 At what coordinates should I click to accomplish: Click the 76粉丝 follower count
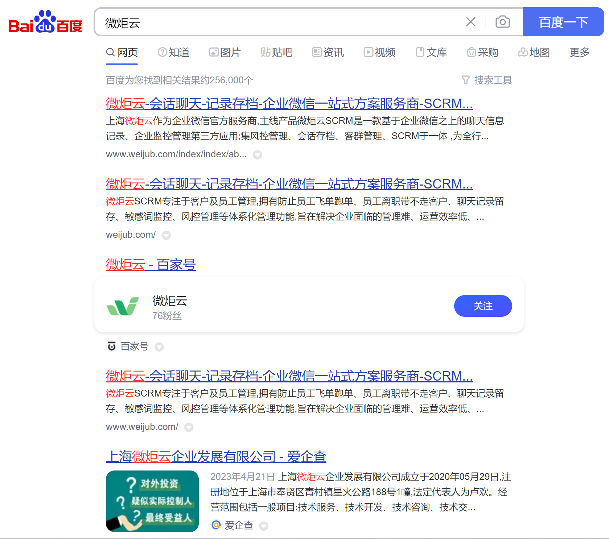[167, 316]
